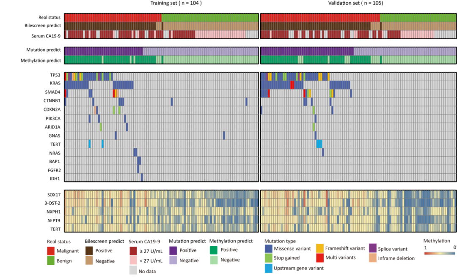Select the purple Splice variant swatch
This screenshot has height=280, width=457.
373,248
